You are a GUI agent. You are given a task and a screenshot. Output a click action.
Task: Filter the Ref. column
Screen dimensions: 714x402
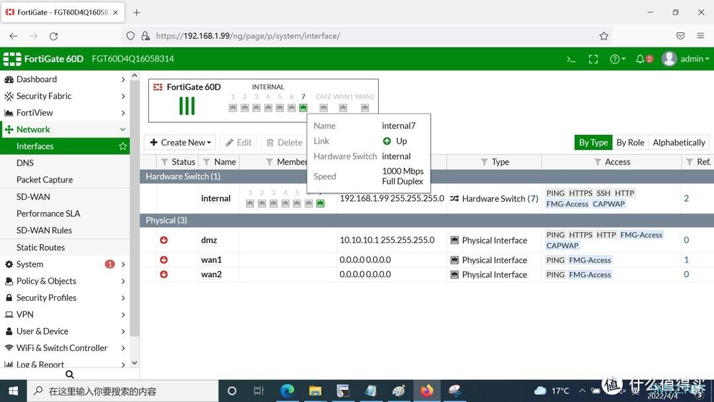[690, 162]
